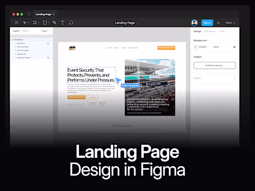Image resolution: width=255 pixels, height=191 pixels.
Task: Switch to the Prototype tab
Action: pyautogui.click(x=210, y=31)
